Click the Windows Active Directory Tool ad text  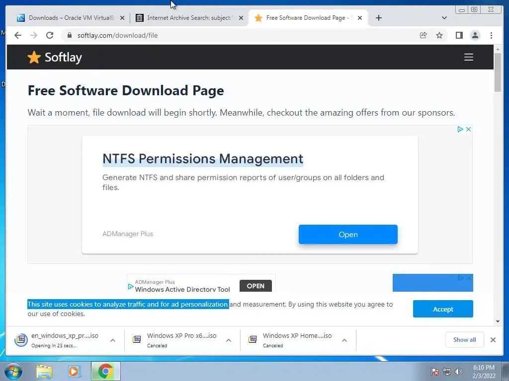182,289
